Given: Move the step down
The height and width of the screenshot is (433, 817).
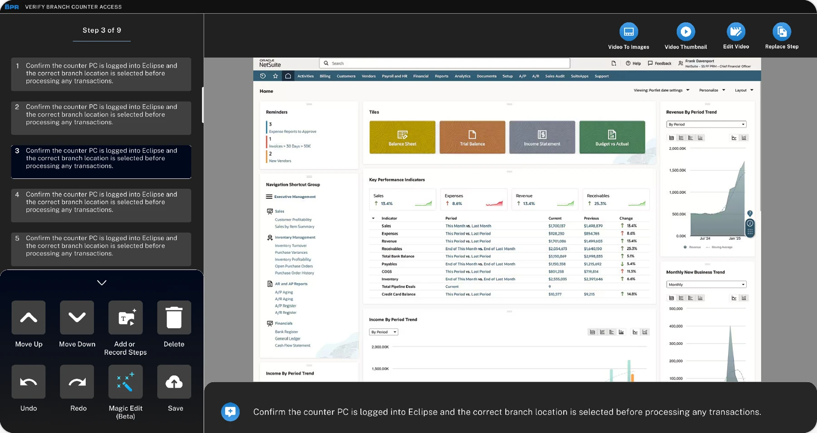Looking at the screenshot, I should click(77, 318).
